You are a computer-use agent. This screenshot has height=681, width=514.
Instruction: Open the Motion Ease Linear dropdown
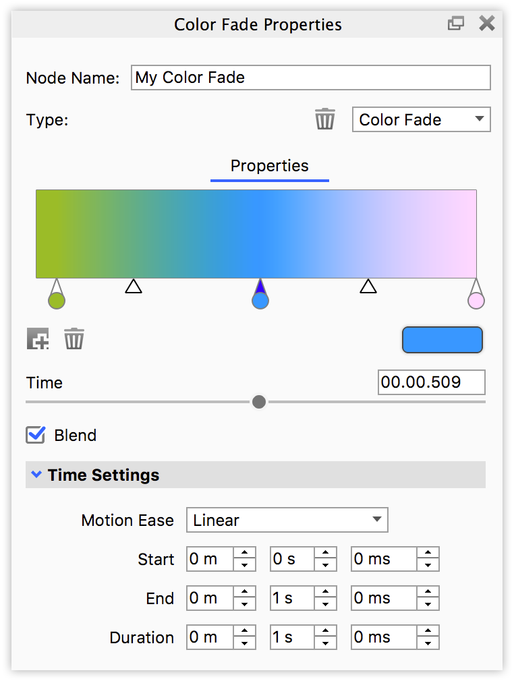point(287,520)
